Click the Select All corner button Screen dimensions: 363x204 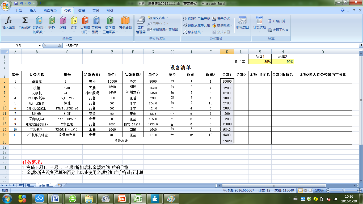pos(5,52)
